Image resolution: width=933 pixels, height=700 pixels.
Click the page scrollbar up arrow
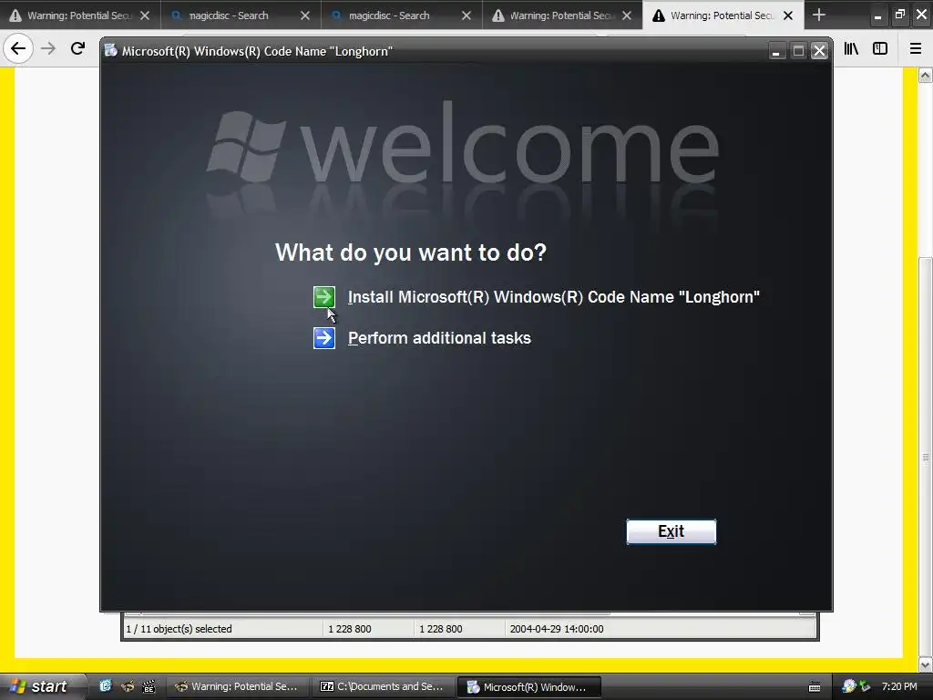coord(926,75)
